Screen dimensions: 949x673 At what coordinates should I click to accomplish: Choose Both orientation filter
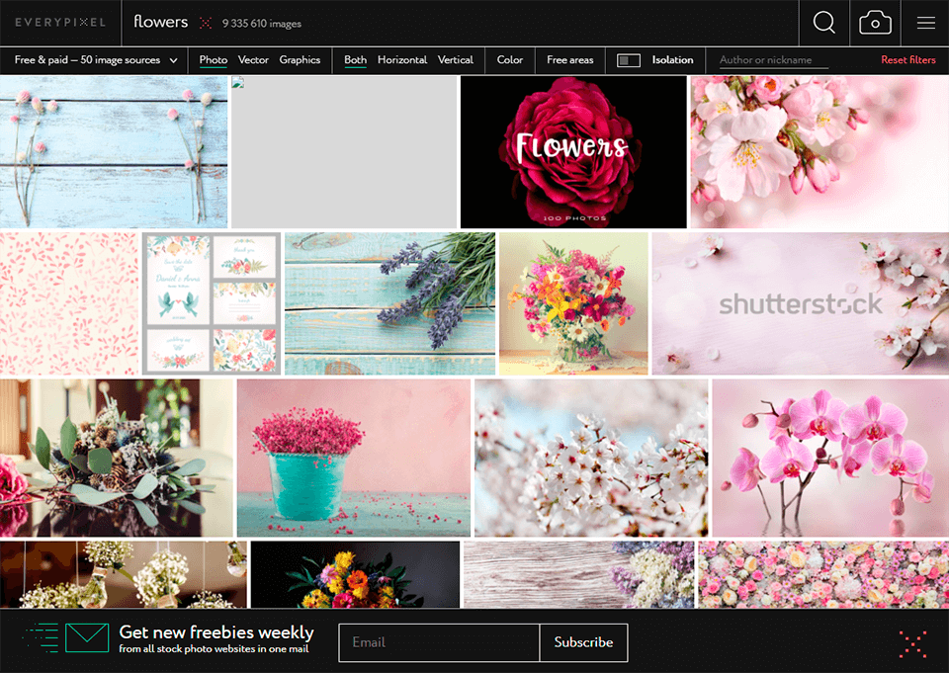click(355, 60)
